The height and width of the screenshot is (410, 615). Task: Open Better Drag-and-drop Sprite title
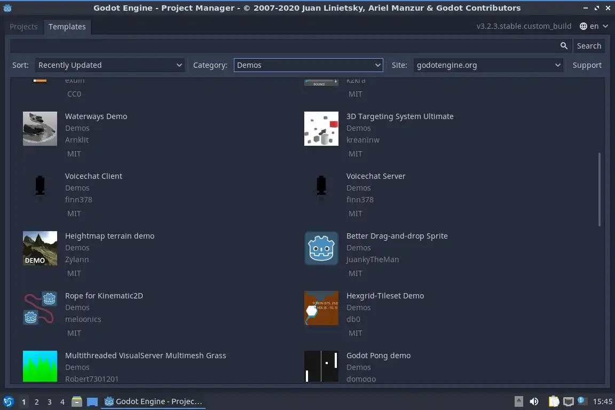tap(397, 236)
